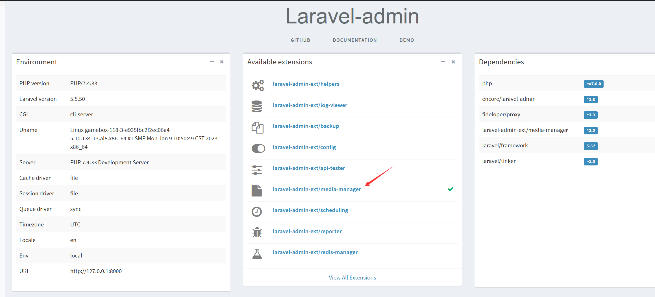Select the Cache driver file value

click(74, 178)
